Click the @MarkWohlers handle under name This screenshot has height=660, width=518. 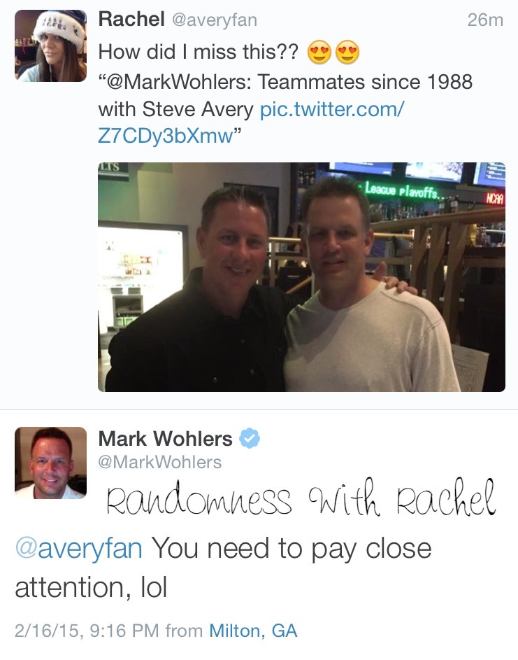(160, 462)
